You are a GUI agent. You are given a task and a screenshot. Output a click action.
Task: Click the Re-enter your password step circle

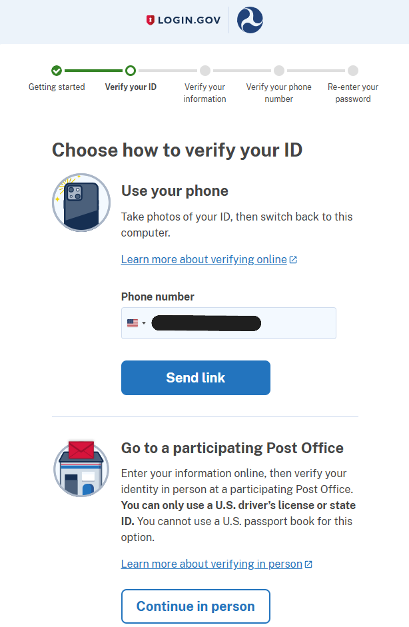[352, 70]
